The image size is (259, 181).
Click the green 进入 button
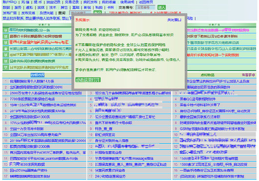click(161, 7)
